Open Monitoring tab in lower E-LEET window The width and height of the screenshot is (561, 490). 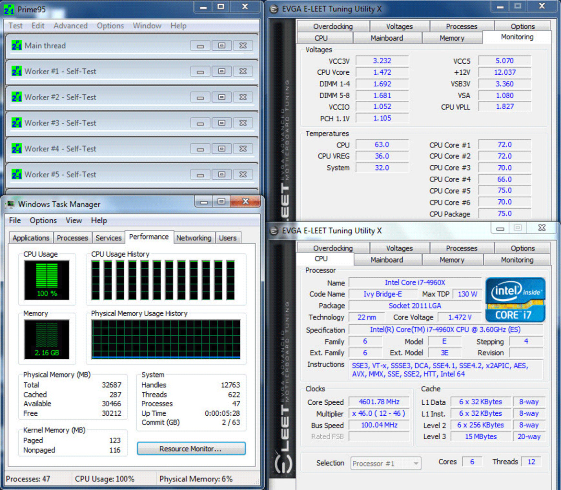517,260
